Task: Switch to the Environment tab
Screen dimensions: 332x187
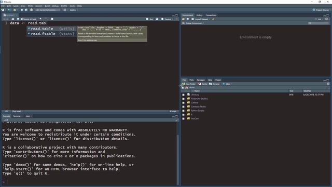Action: coord(188,15)
